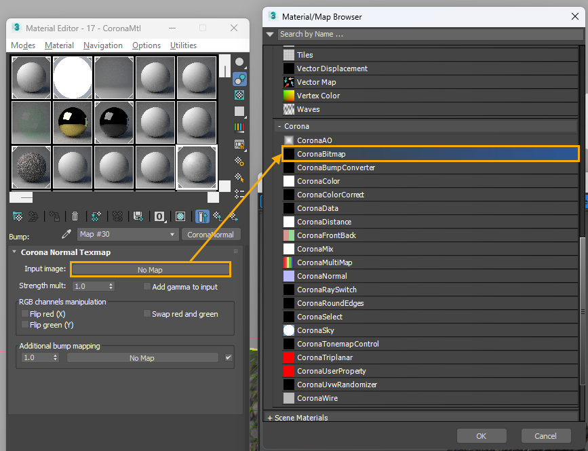Check the Flip red (X) box
The width and height of the screenshot is (588, 451).
(x=24, y=313)
